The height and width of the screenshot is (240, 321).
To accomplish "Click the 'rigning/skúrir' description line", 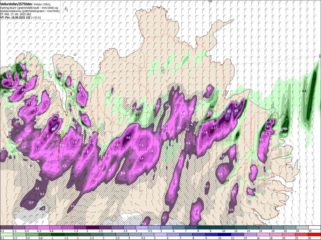I will point(29,8).
